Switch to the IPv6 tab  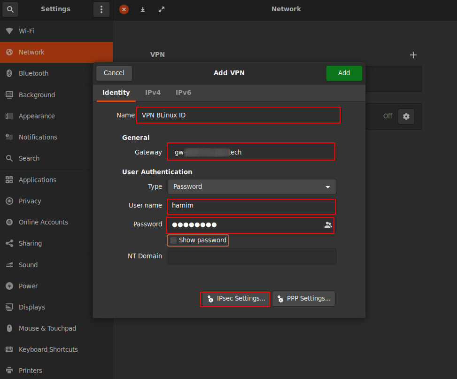pos(183,93)
